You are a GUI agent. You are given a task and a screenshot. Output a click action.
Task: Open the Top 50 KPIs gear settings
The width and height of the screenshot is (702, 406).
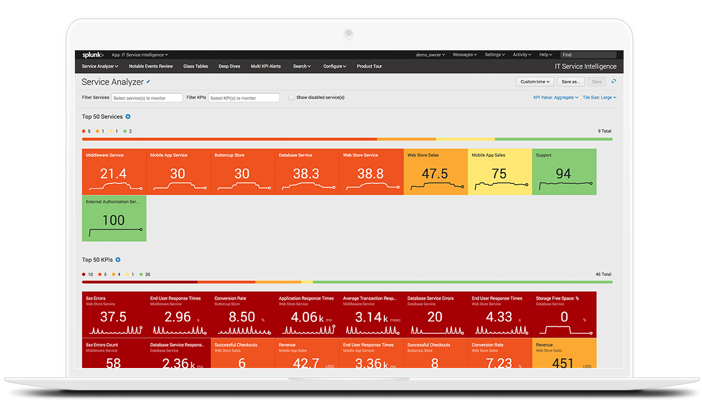pyautogui.click(x=118, y=259)
